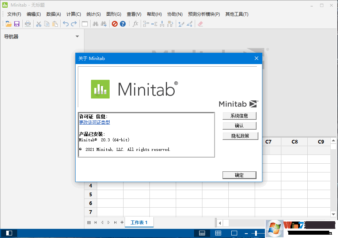338x238 pixels.
Task: Click the Cut scissors icon
Action: pyautogui.click(x=39, y=24)
